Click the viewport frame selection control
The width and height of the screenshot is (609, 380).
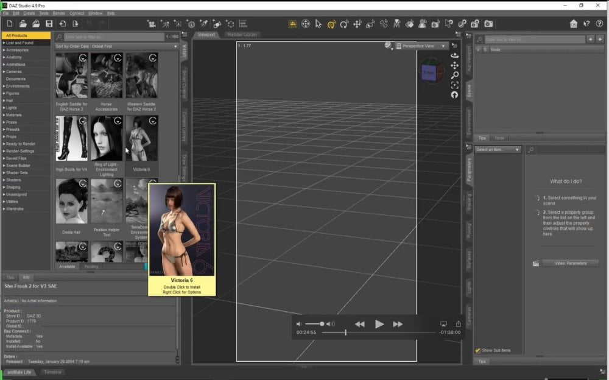point(454,85)
